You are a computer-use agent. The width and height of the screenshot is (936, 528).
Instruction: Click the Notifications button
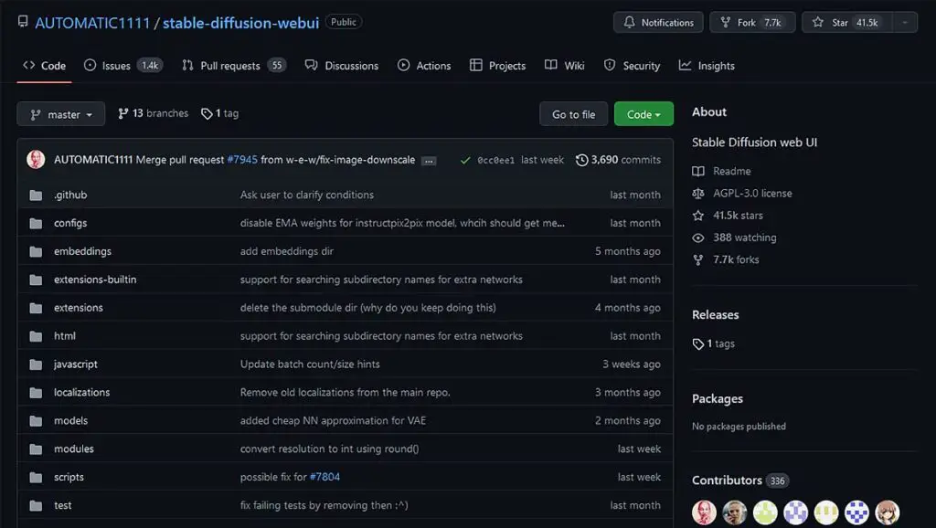[x=658, y=23]
